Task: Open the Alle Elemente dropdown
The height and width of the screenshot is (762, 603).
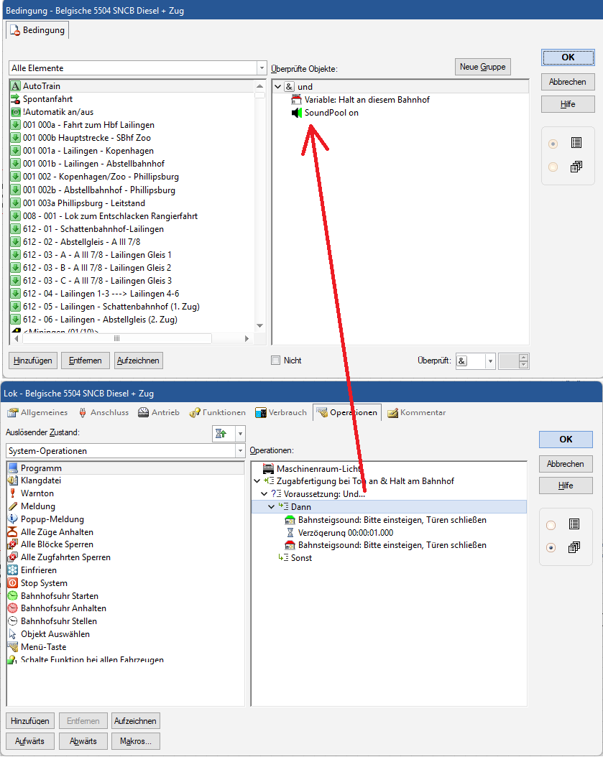Action: (x=261, y=68)
